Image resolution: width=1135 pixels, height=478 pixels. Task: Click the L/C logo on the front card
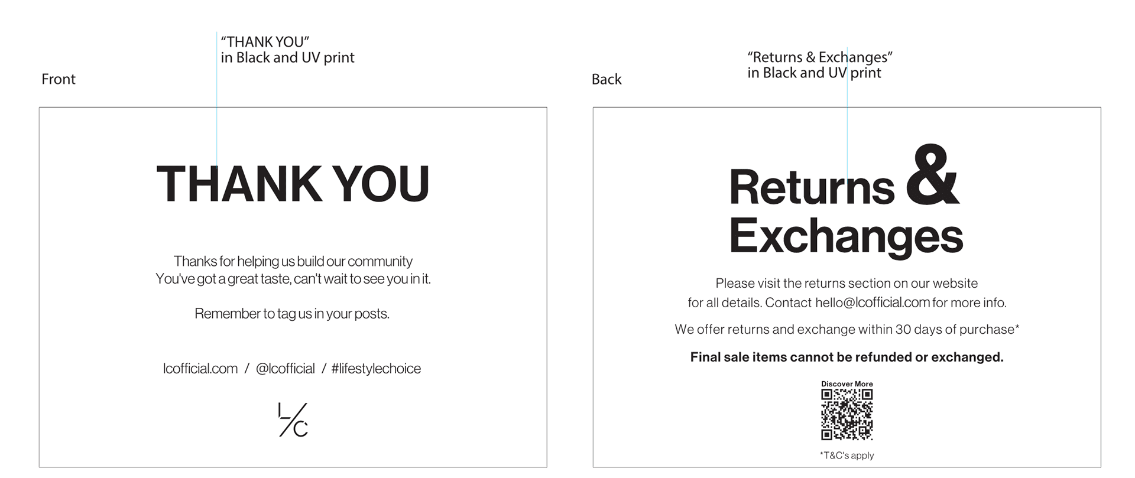click(293, 420)
